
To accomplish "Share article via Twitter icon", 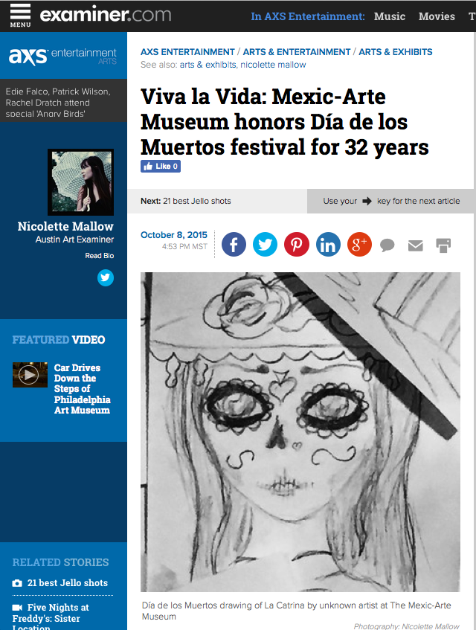I will (265, 244).
